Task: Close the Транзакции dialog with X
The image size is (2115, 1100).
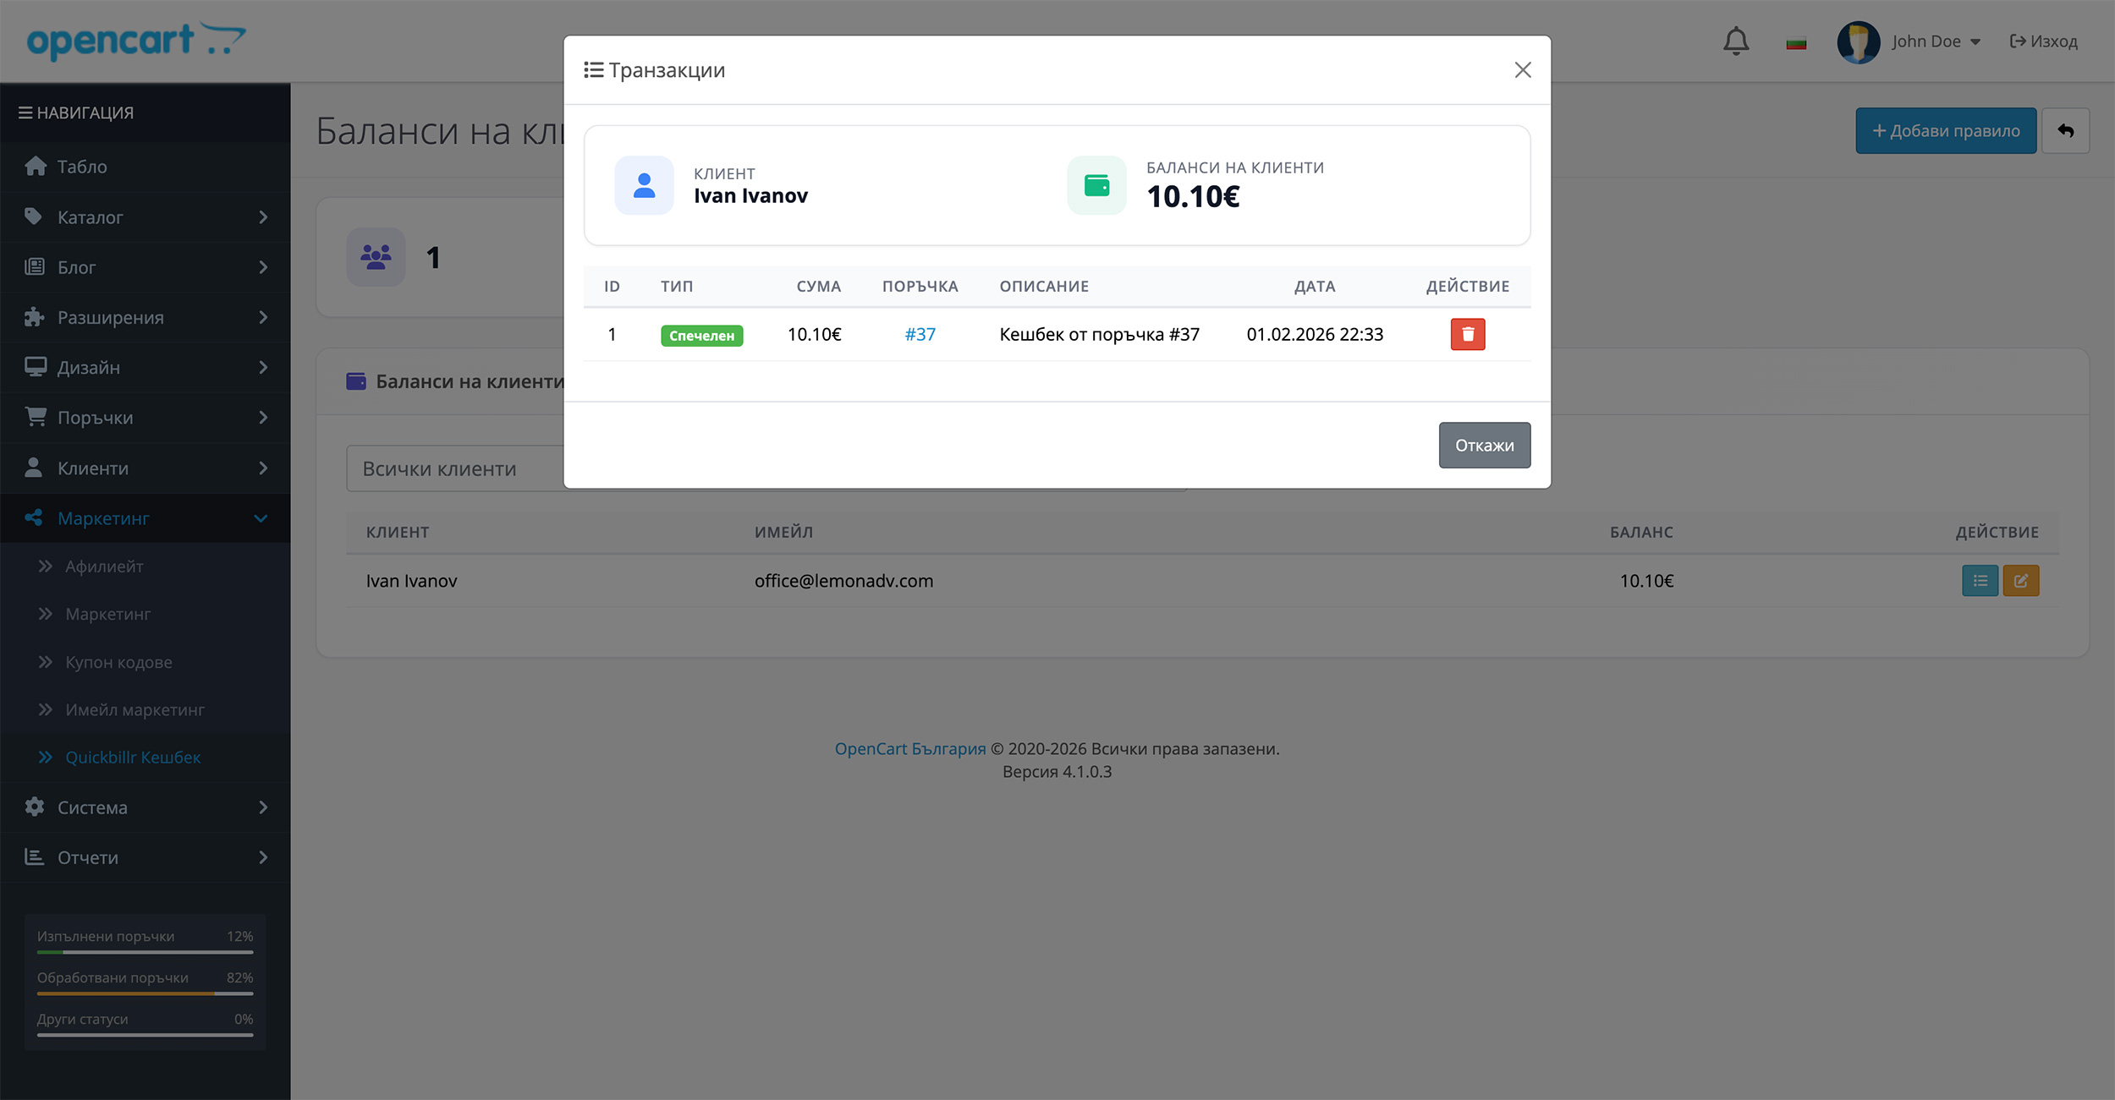Action: 1522,70
